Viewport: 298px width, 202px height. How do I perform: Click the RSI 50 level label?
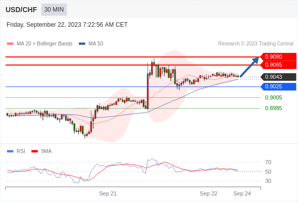tap(268, 172)
